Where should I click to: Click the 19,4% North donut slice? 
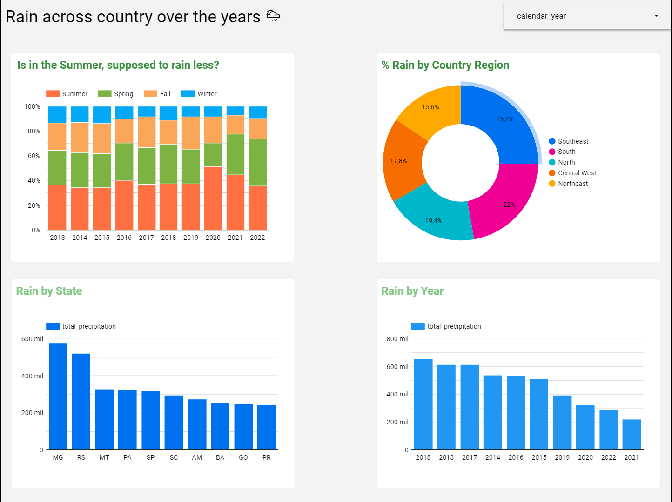point(434,221)
